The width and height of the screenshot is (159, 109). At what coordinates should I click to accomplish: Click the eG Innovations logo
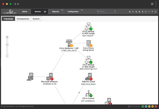click(10, 12)
